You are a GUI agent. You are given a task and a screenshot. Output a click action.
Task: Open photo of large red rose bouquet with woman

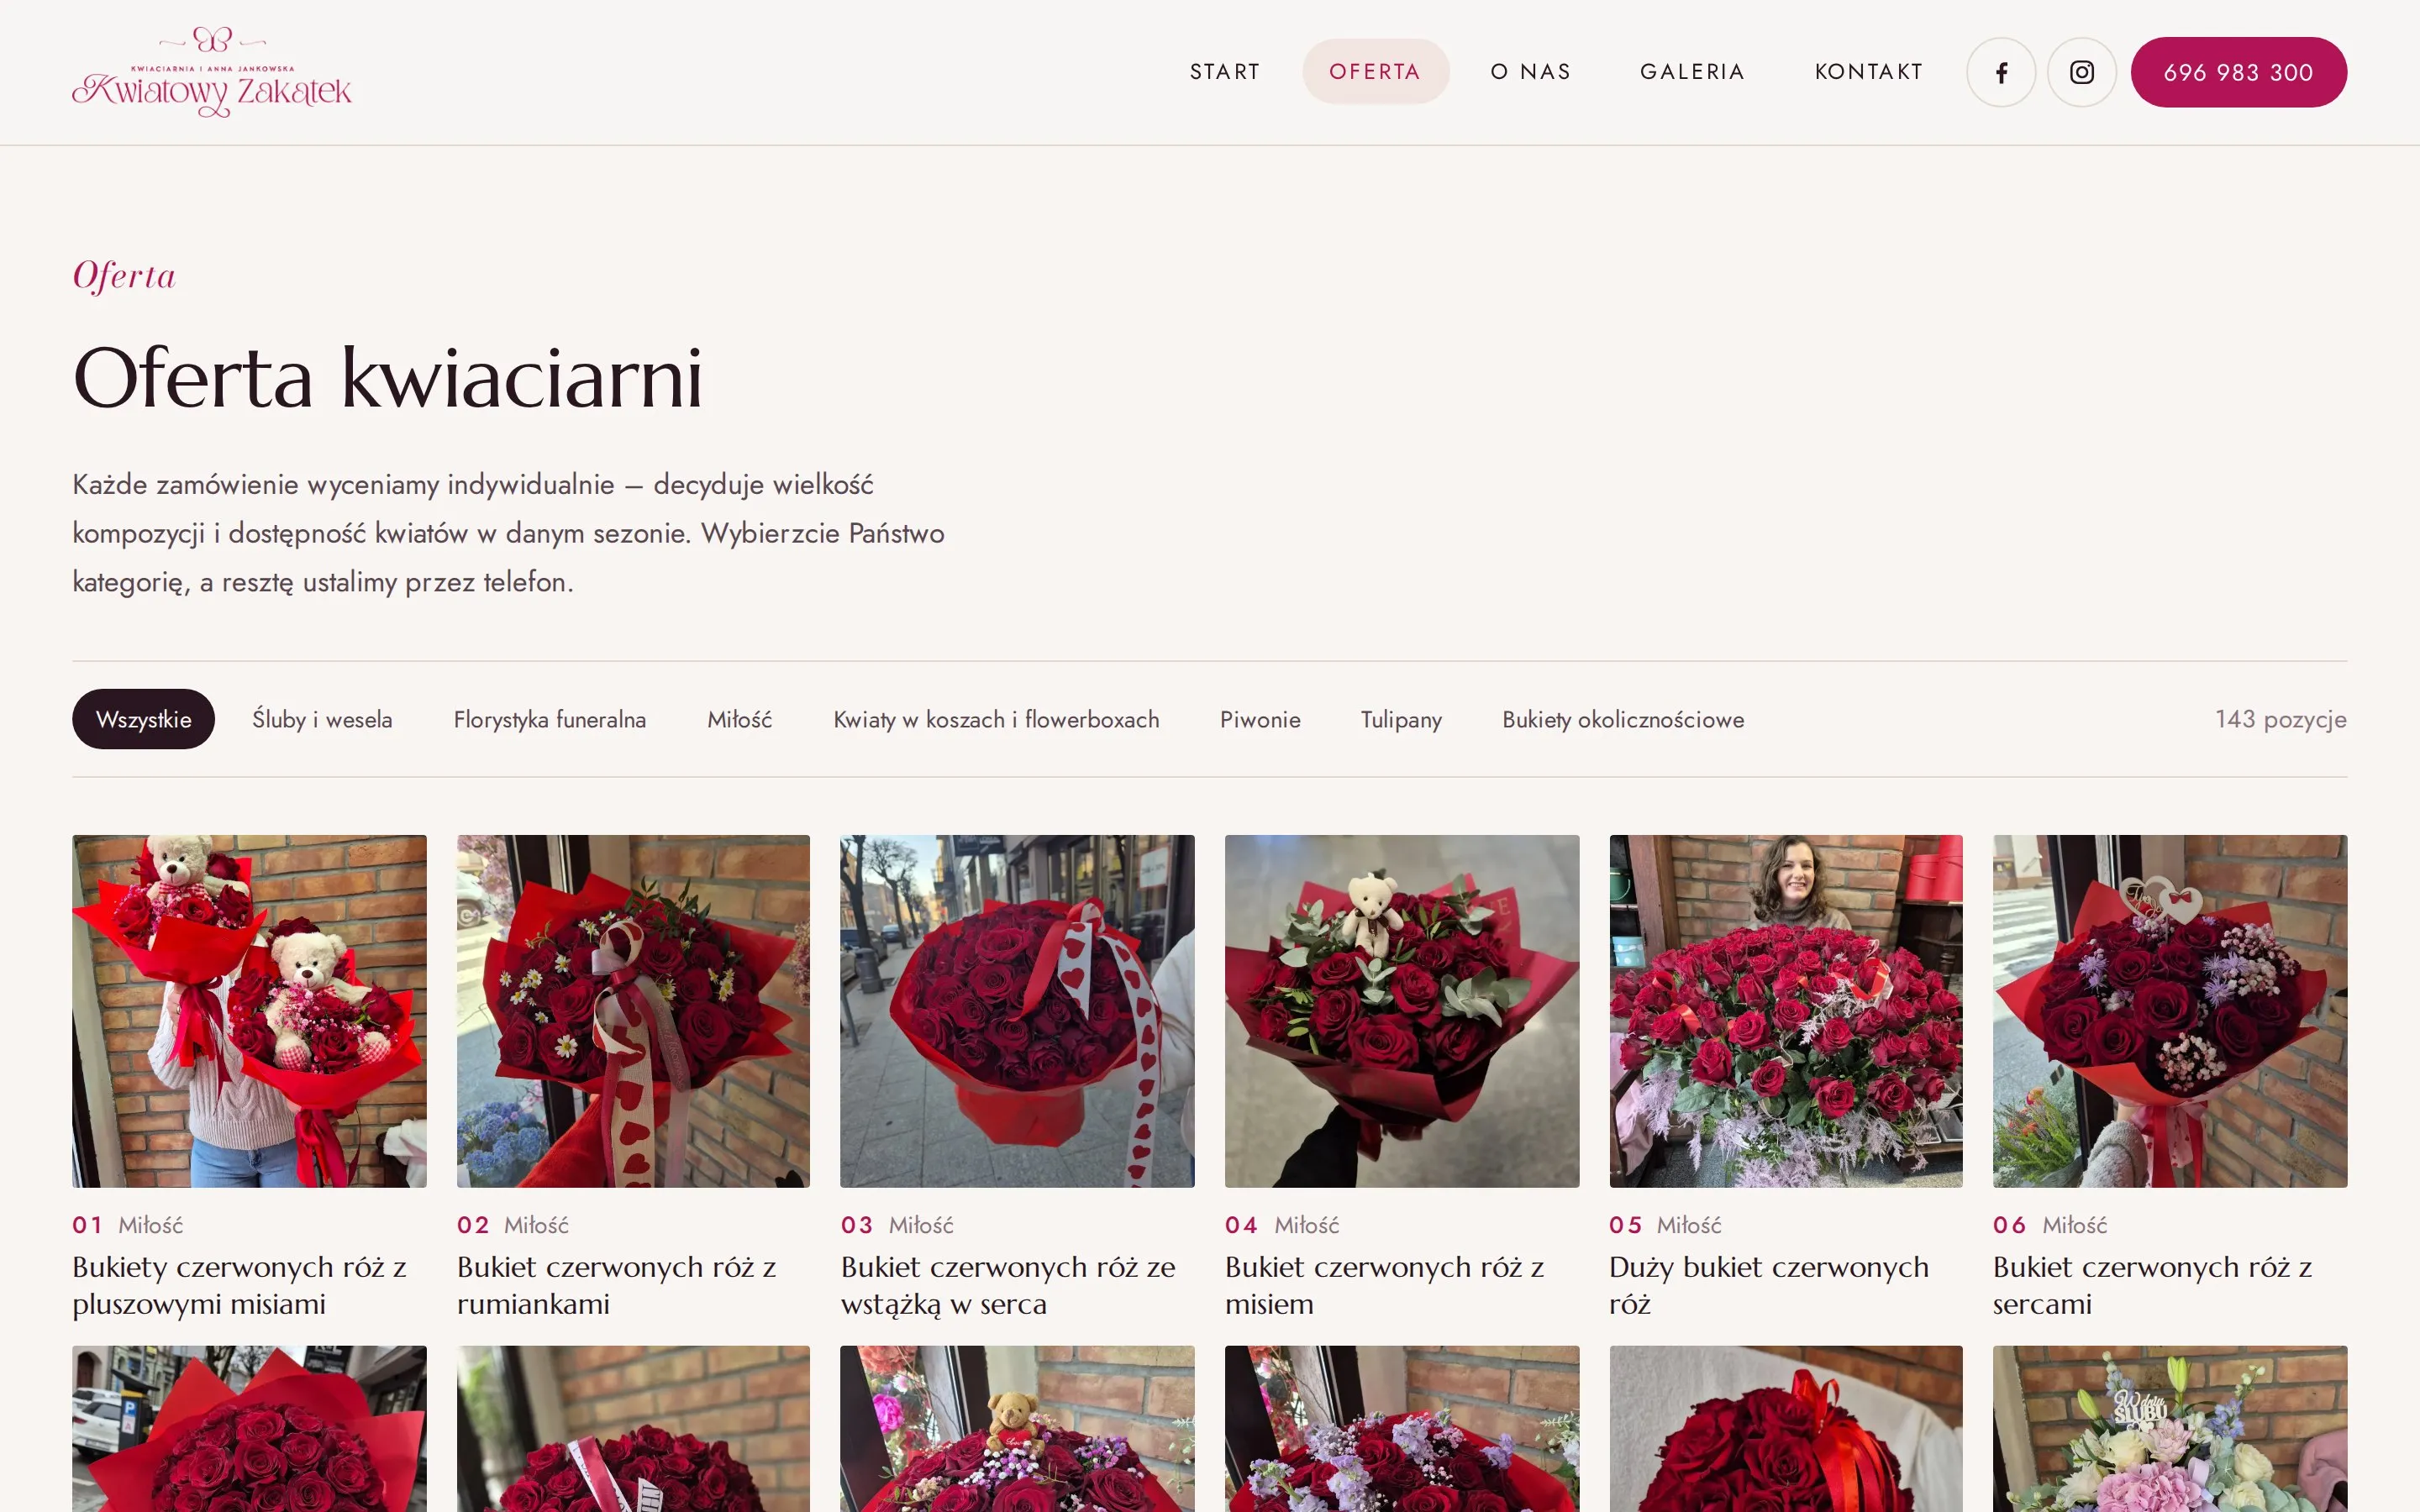[x=1786, y=1011]
